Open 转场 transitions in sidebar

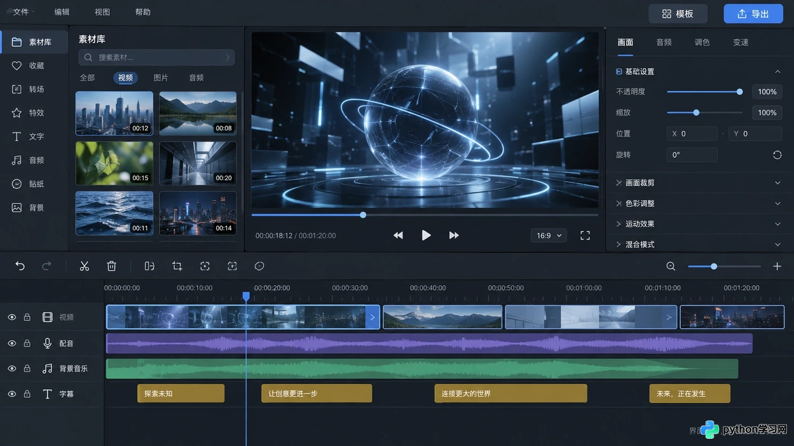pyautogui.click(x=34, y=89)
